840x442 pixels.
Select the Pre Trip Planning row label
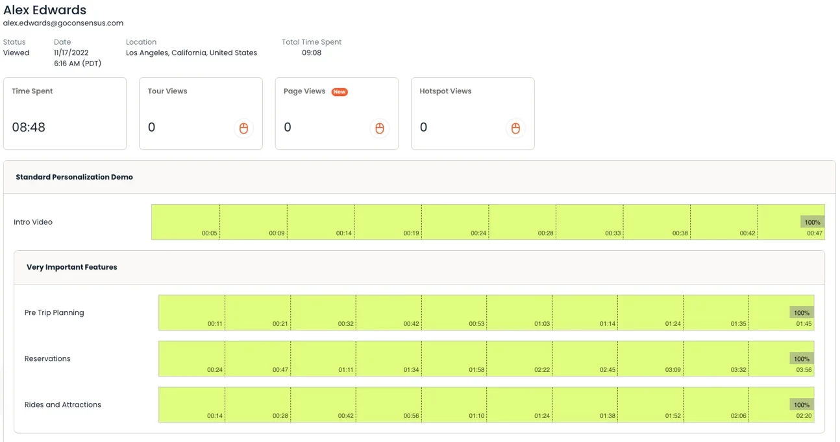tap(55, 313)
